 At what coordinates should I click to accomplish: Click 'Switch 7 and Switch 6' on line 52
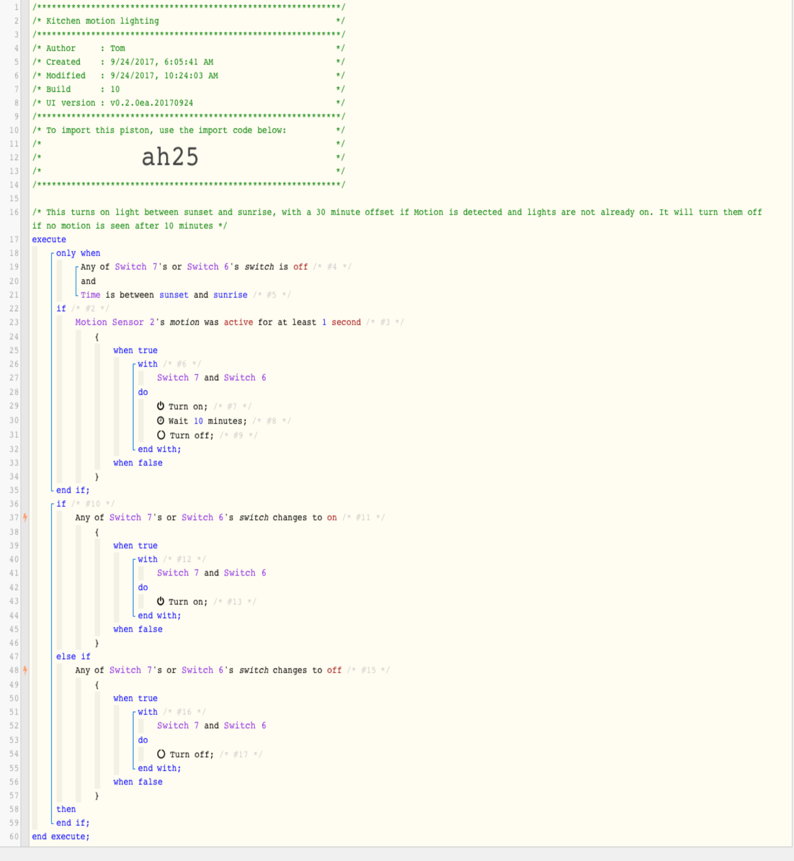click(211, 726)
